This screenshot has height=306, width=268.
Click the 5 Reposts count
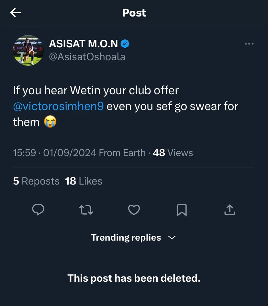click(x=36, y=181)
